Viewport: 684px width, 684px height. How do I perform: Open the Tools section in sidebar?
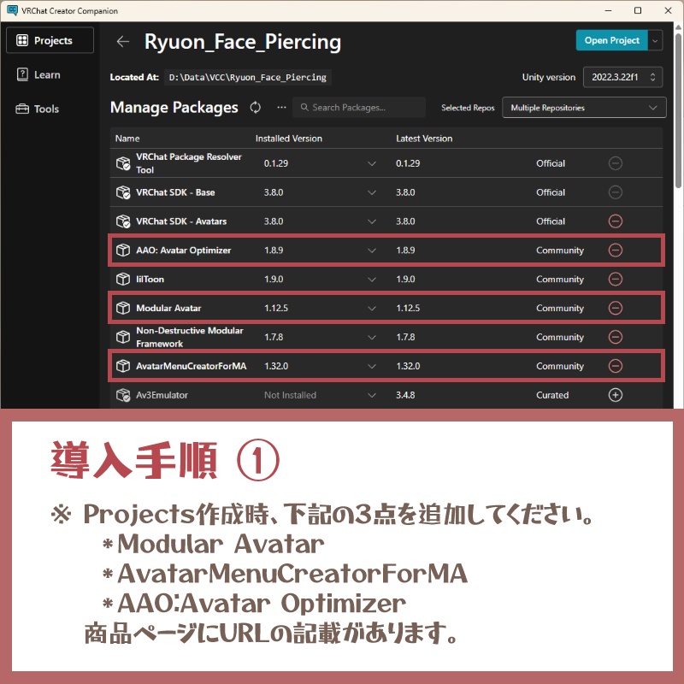tap(38, 109)
